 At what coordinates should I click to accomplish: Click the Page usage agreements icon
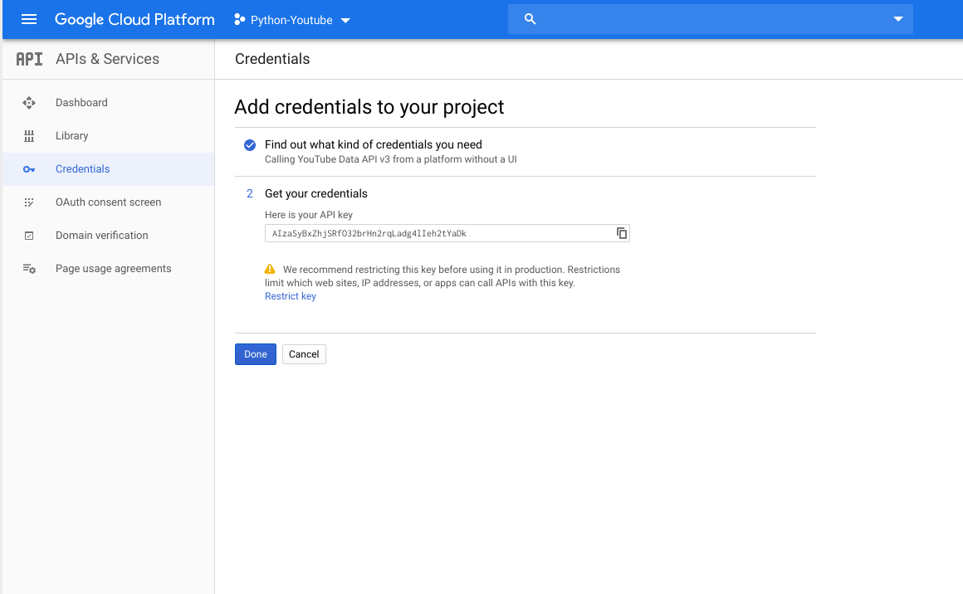pyautogui.click(x=29, y=269)
